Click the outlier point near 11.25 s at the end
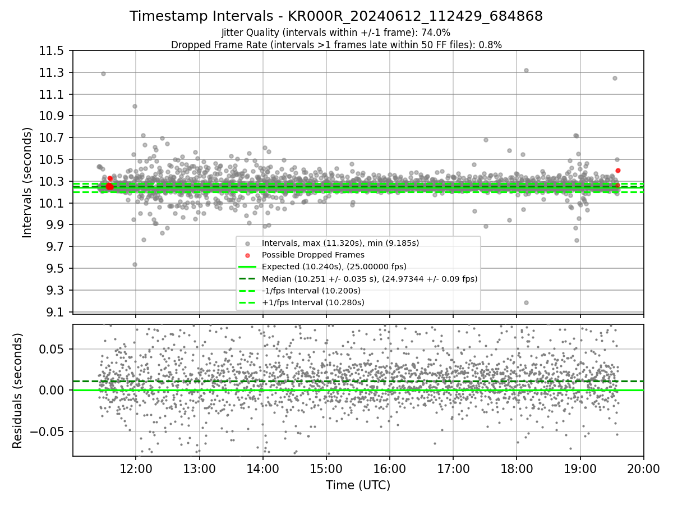The width and height of the screenshot is (673, 505). pos(615,78)
